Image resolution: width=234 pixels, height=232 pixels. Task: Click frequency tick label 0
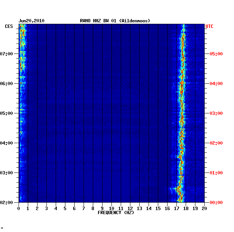tap(19, 209)
